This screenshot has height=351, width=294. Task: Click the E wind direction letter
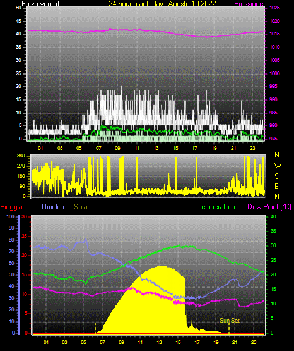click(x=276, y=186)
